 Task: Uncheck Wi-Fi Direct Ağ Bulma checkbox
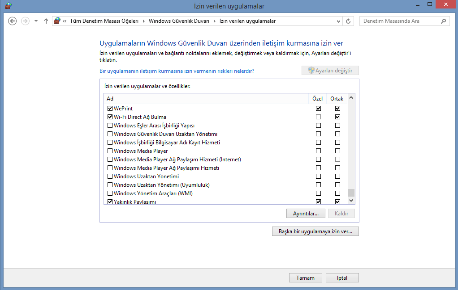pos(110,117)
